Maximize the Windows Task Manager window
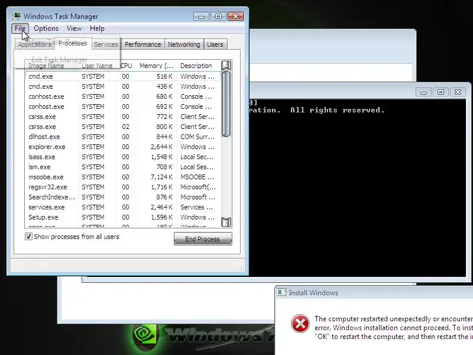This screenshot has width=473, height=355. click(x=218, y=17)
